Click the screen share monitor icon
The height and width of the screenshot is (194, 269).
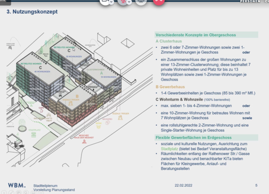click(141, 1)
